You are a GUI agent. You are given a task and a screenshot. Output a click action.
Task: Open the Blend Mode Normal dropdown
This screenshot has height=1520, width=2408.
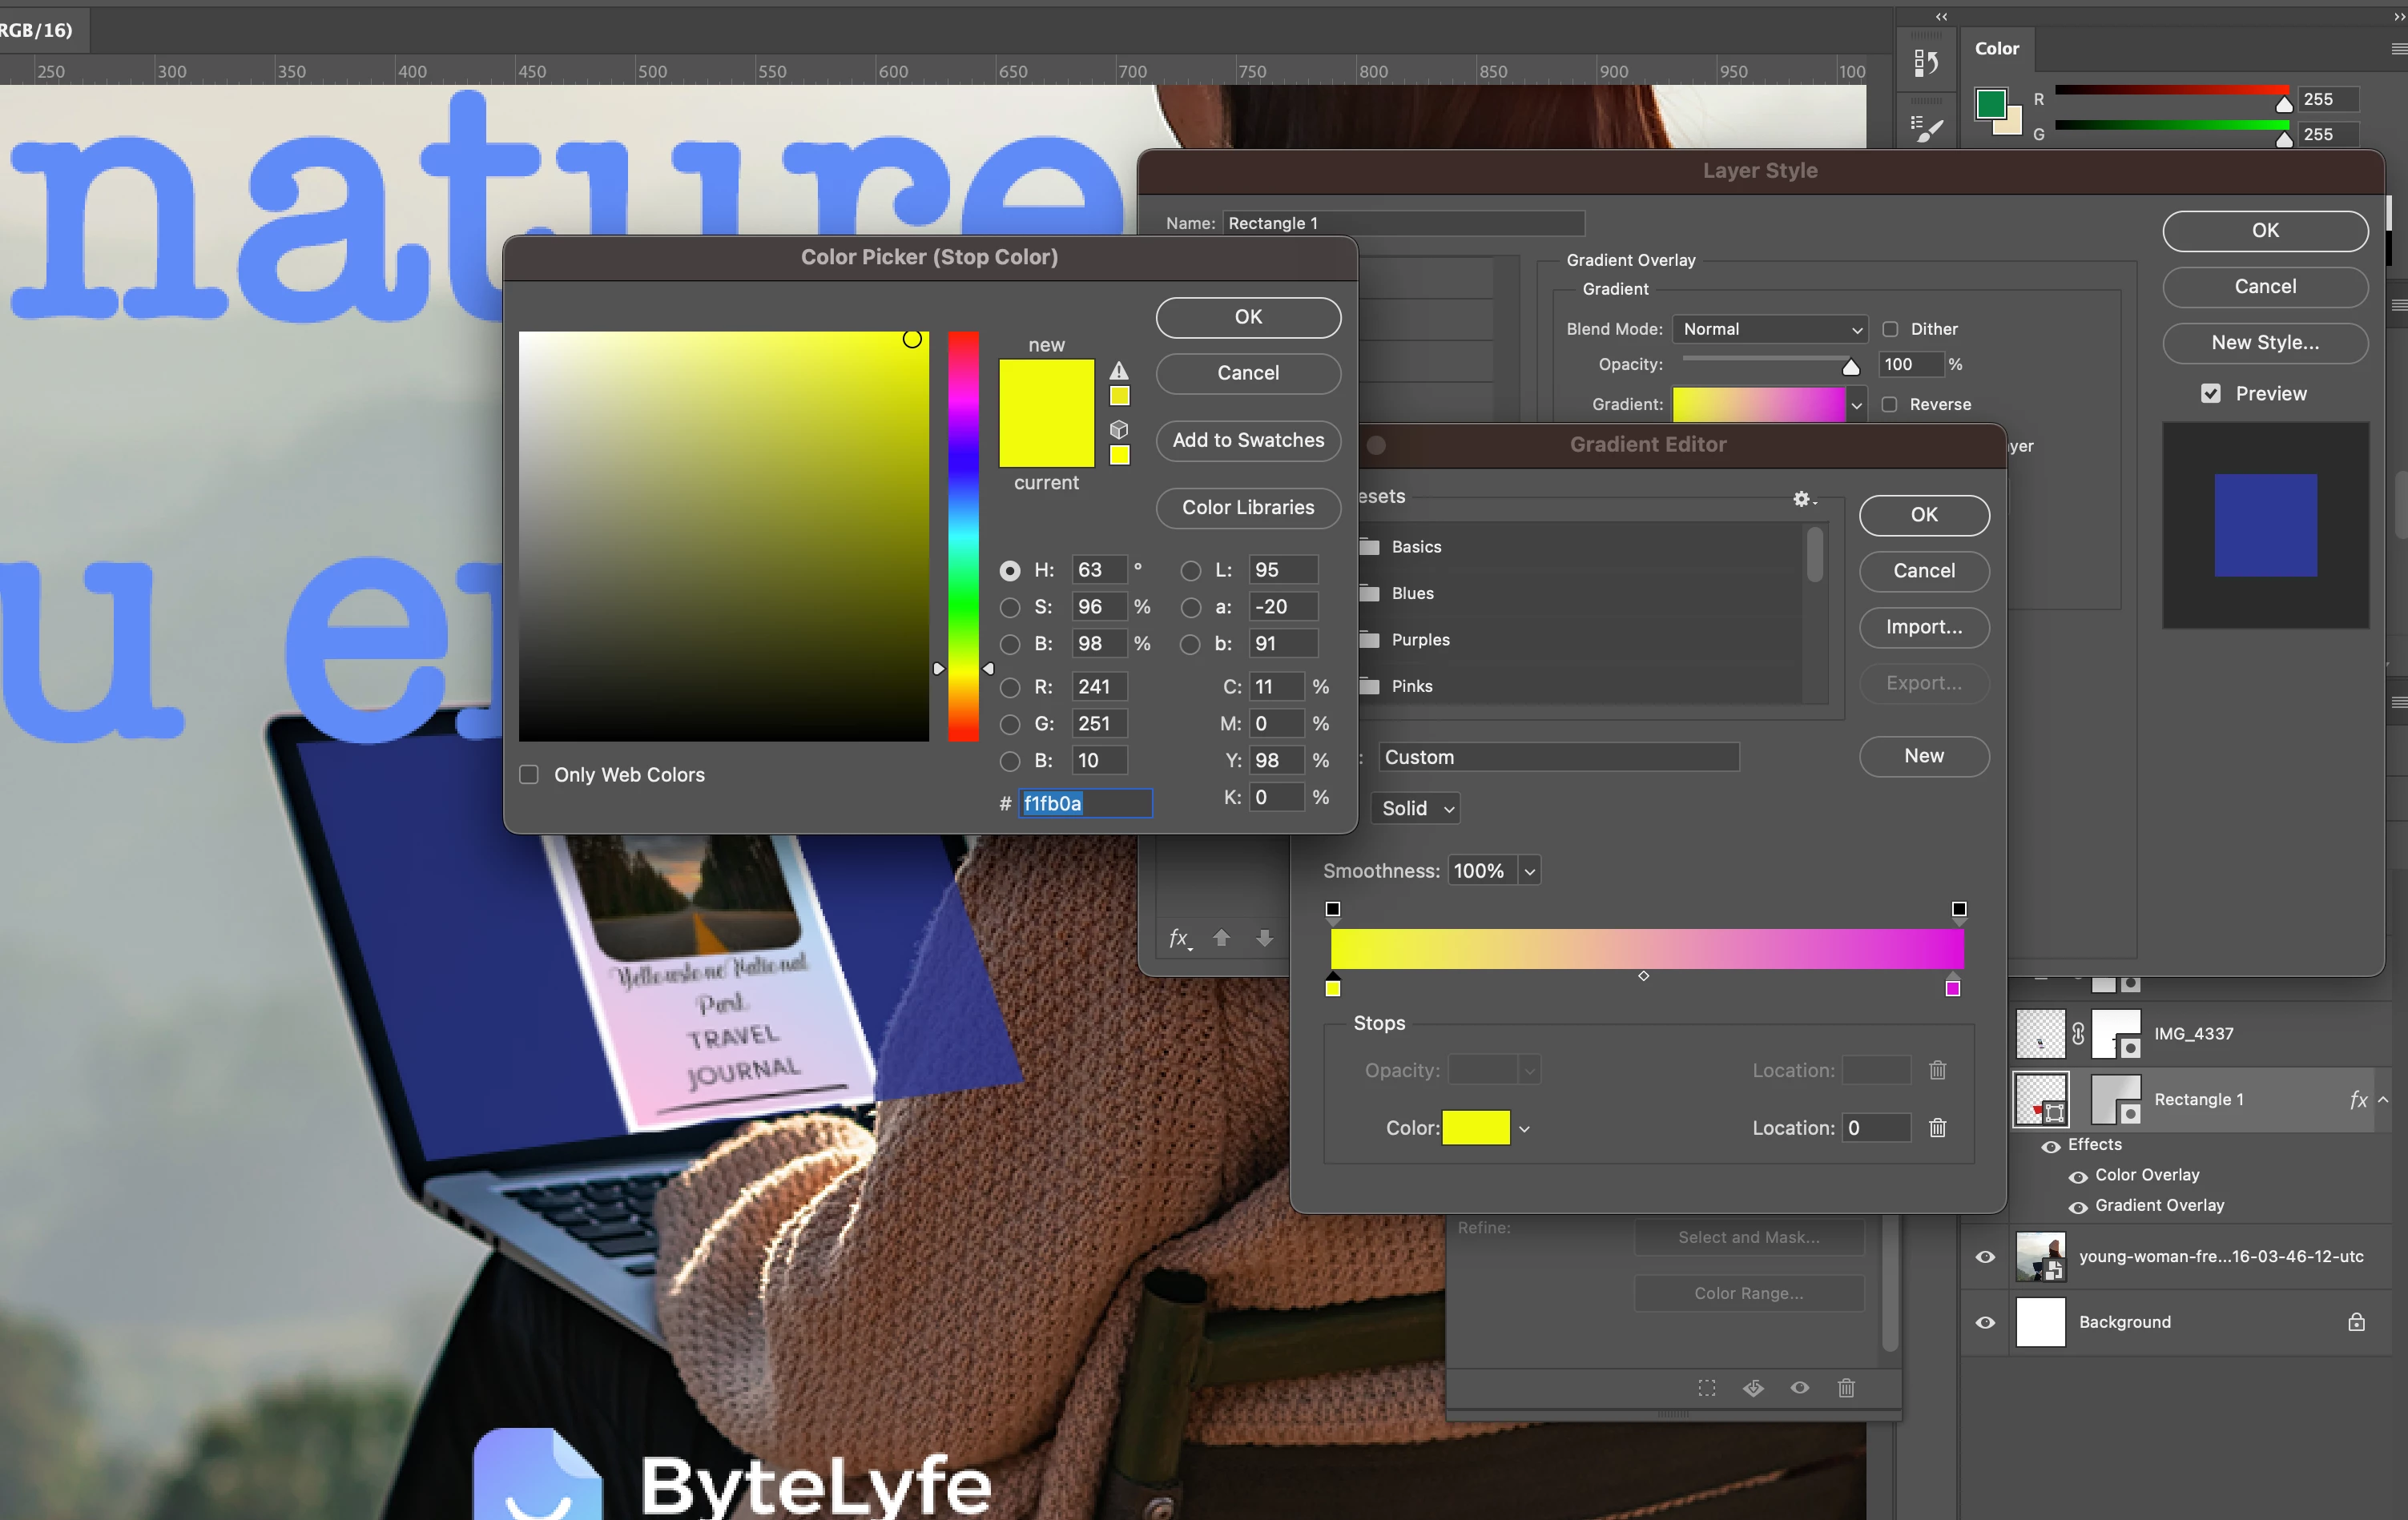point(1770,329)
